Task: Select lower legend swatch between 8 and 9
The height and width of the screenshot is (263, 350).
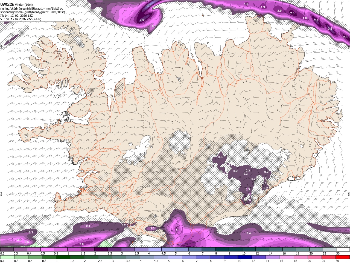Action: coord(217,257)
